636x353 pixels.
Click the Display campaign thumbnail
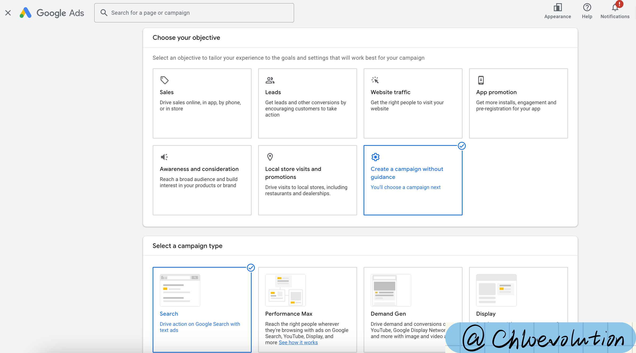(496, 290)
